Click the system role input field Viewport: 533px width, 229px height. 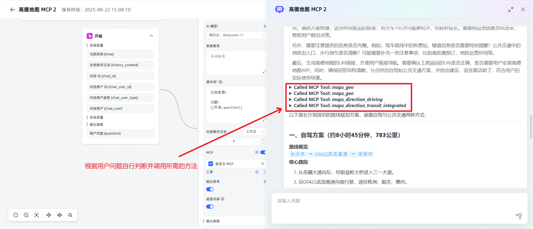pyautogui.click(x=236, y=63)
